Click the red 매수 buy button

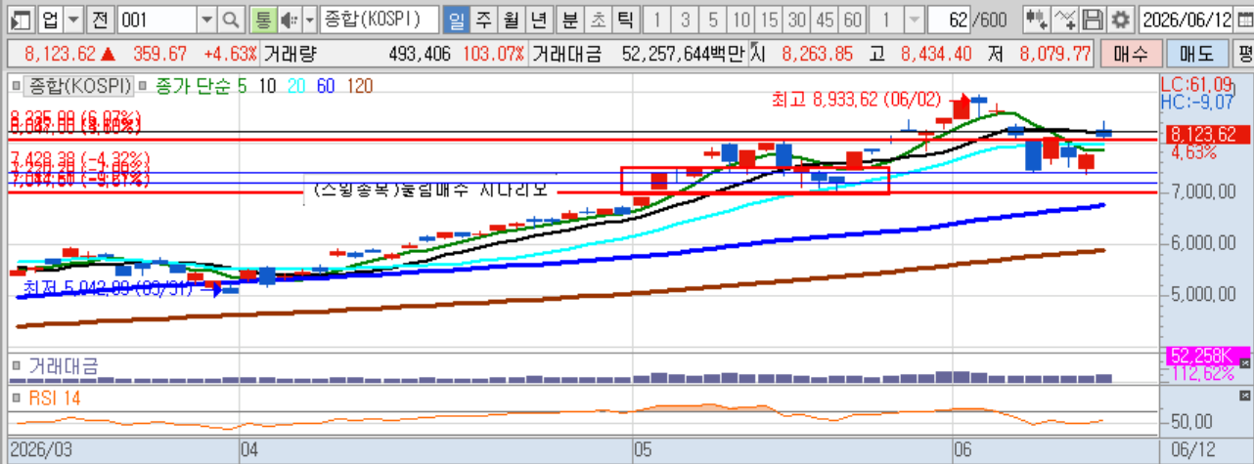tap(1131, 54)
